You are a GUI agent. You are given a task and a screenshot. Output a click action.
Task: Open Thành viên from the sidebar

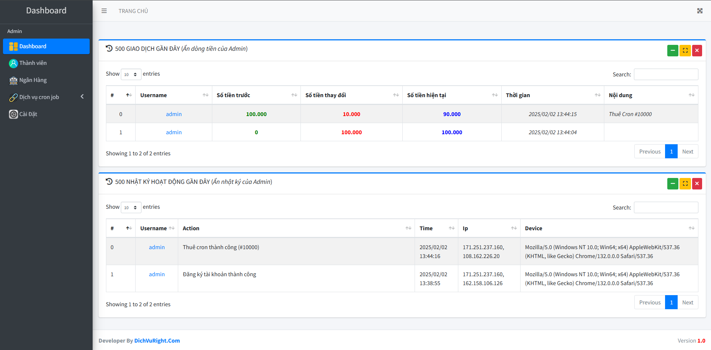point(33,63)
